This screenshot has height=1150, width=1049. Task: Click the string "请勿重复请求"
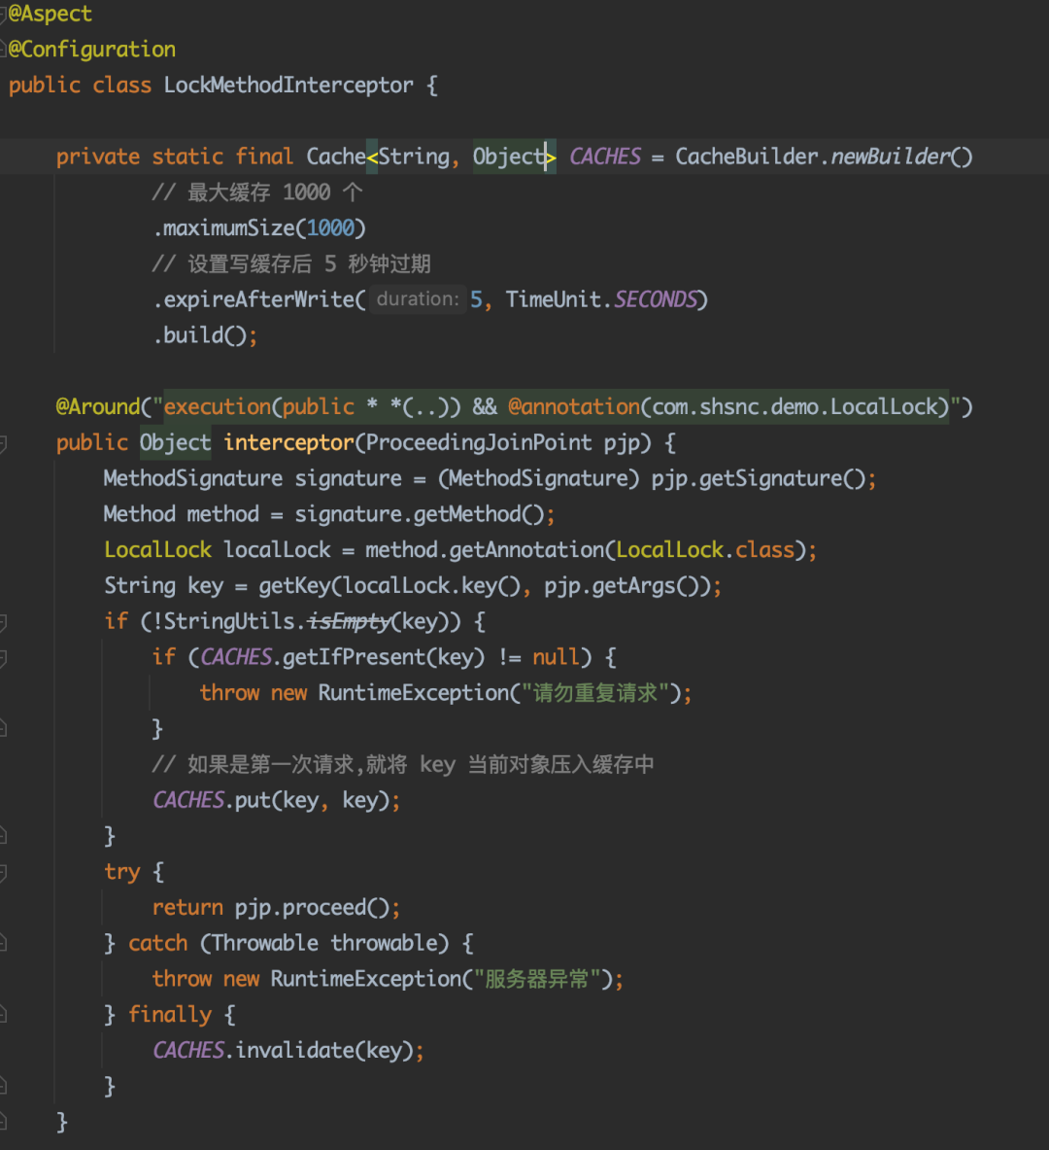click(594, 692)
